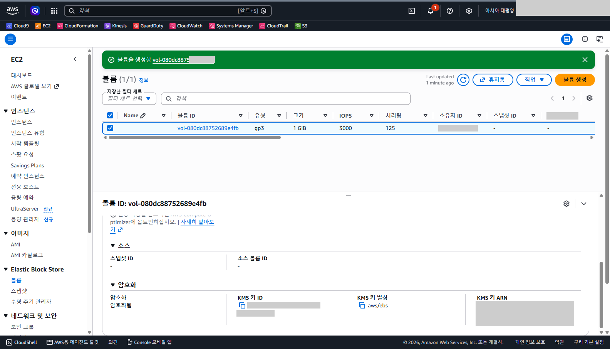Open the Kinesis shortcut

[x=116, y=26]
